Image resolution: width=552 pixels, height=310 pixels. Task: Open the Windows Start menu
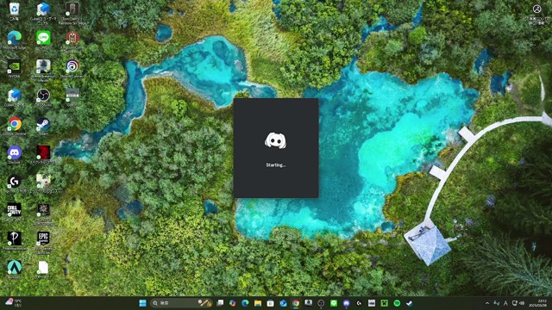pos(142,303)
